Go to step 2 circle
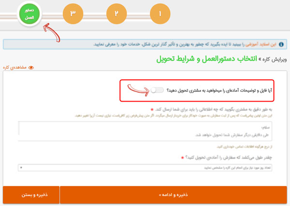 (x=116, y=14)
